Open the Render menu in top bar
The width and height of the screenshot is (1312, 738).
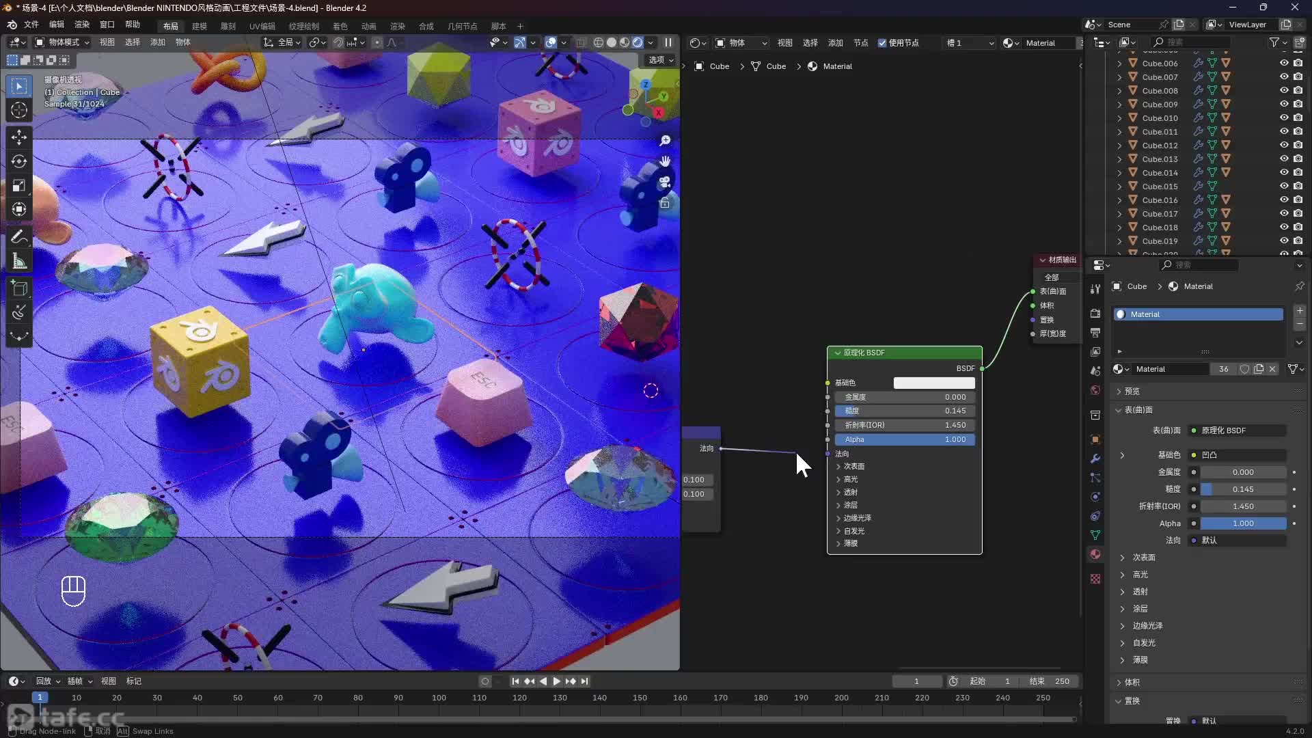[82, 25]
